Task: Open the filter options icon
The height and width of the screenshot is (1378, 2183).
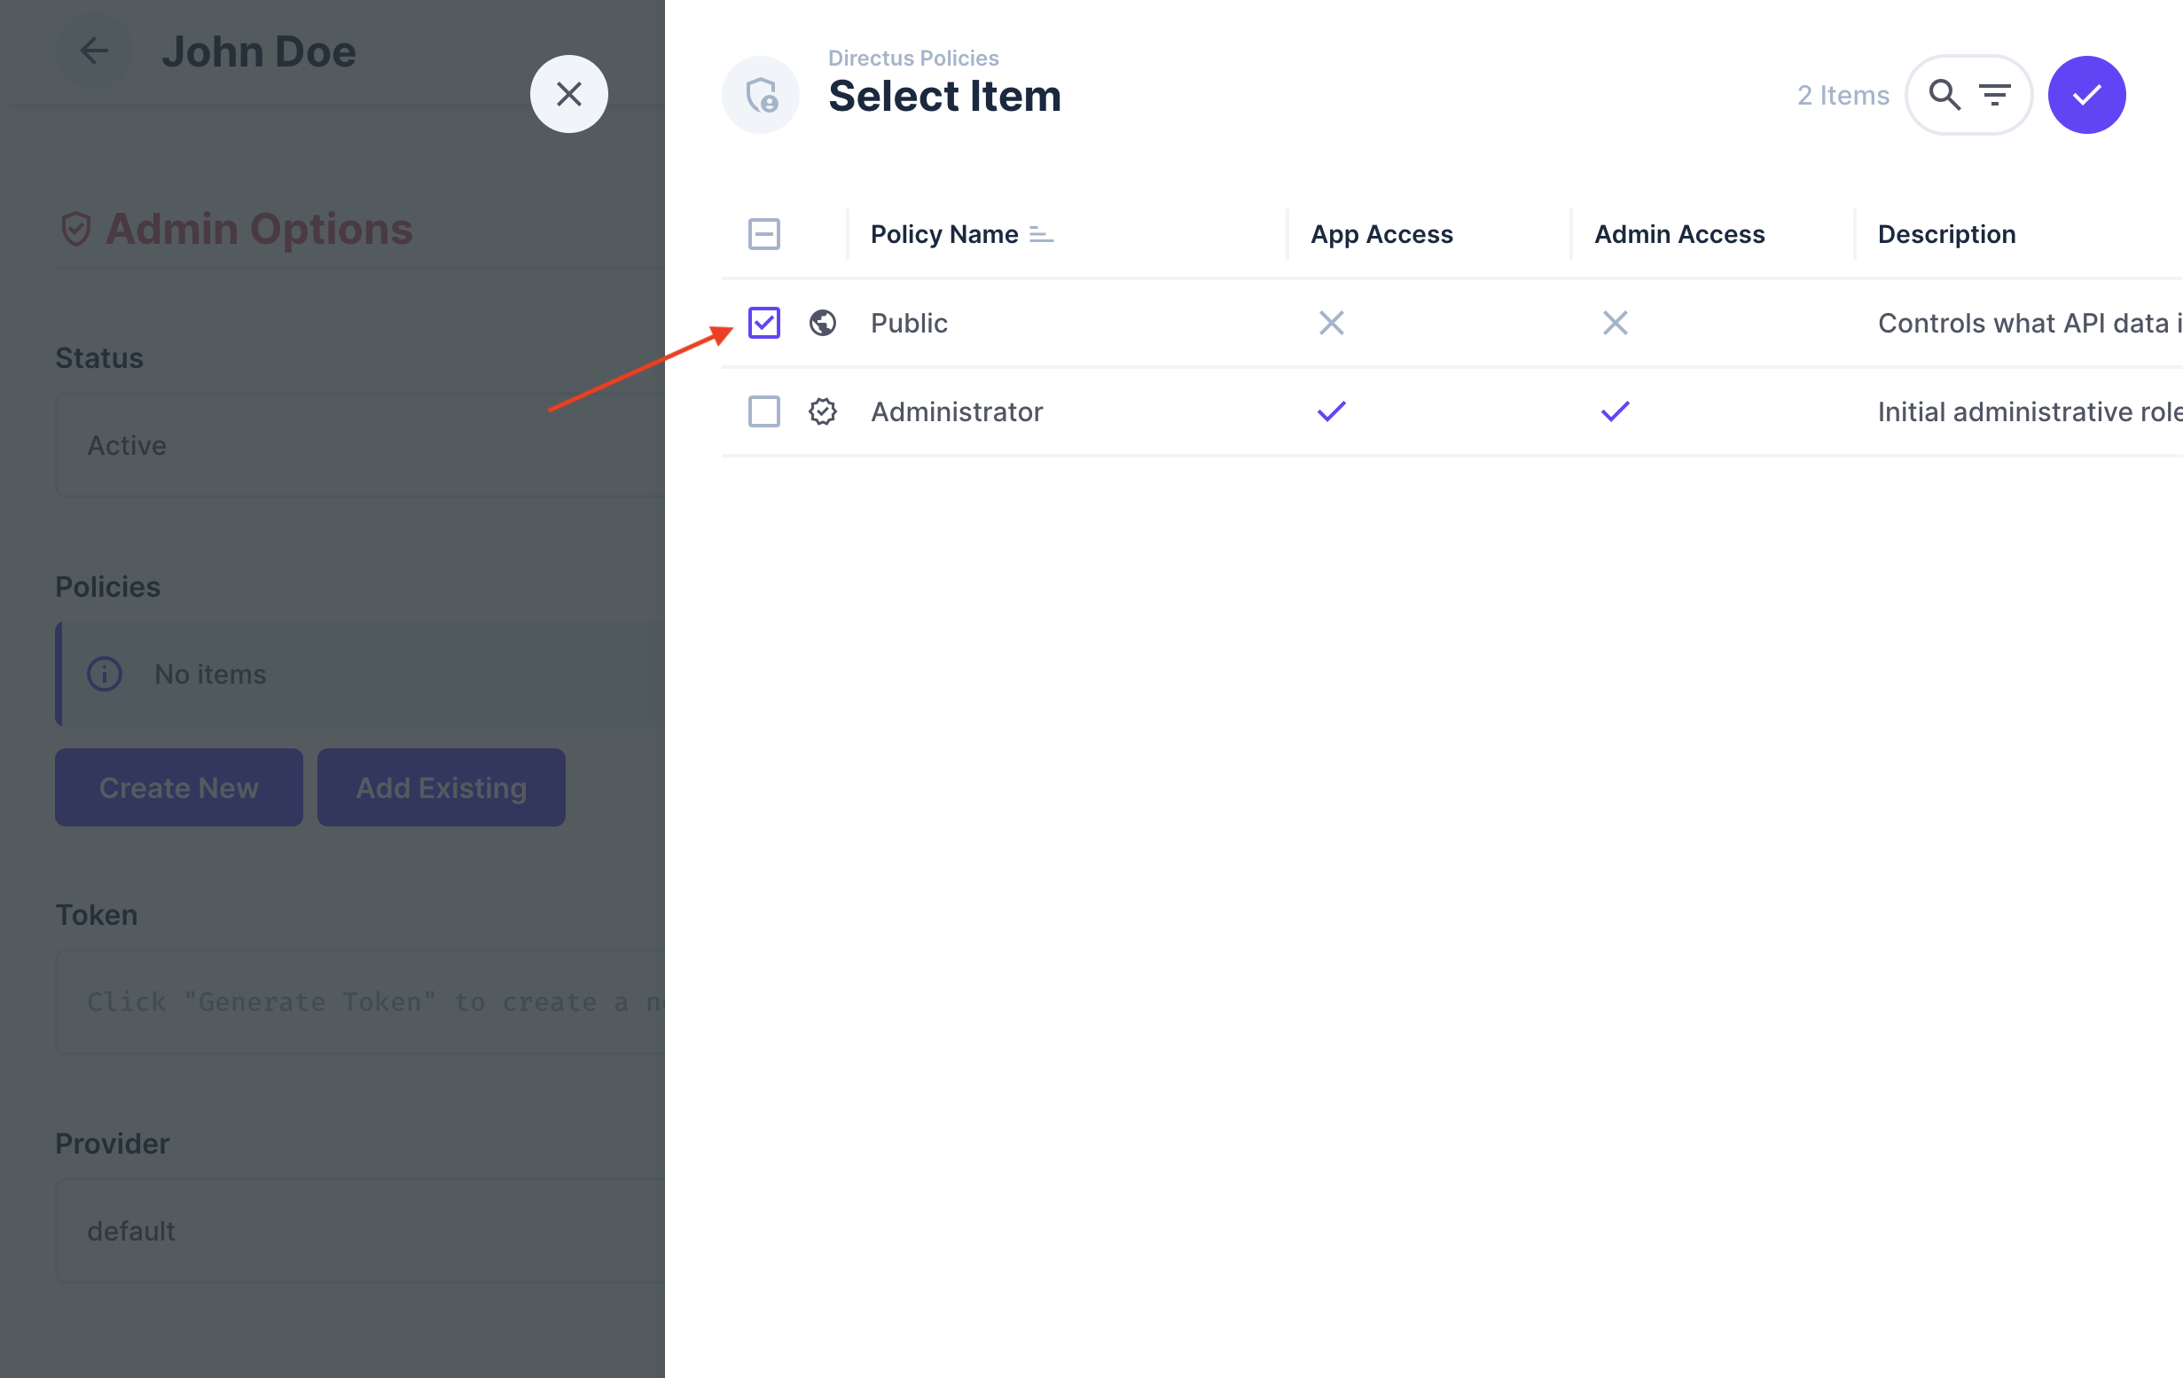Action: point(1993,94)
